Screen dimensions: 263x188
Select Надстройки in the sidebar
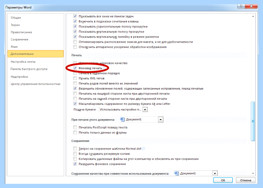click(19, 77)
